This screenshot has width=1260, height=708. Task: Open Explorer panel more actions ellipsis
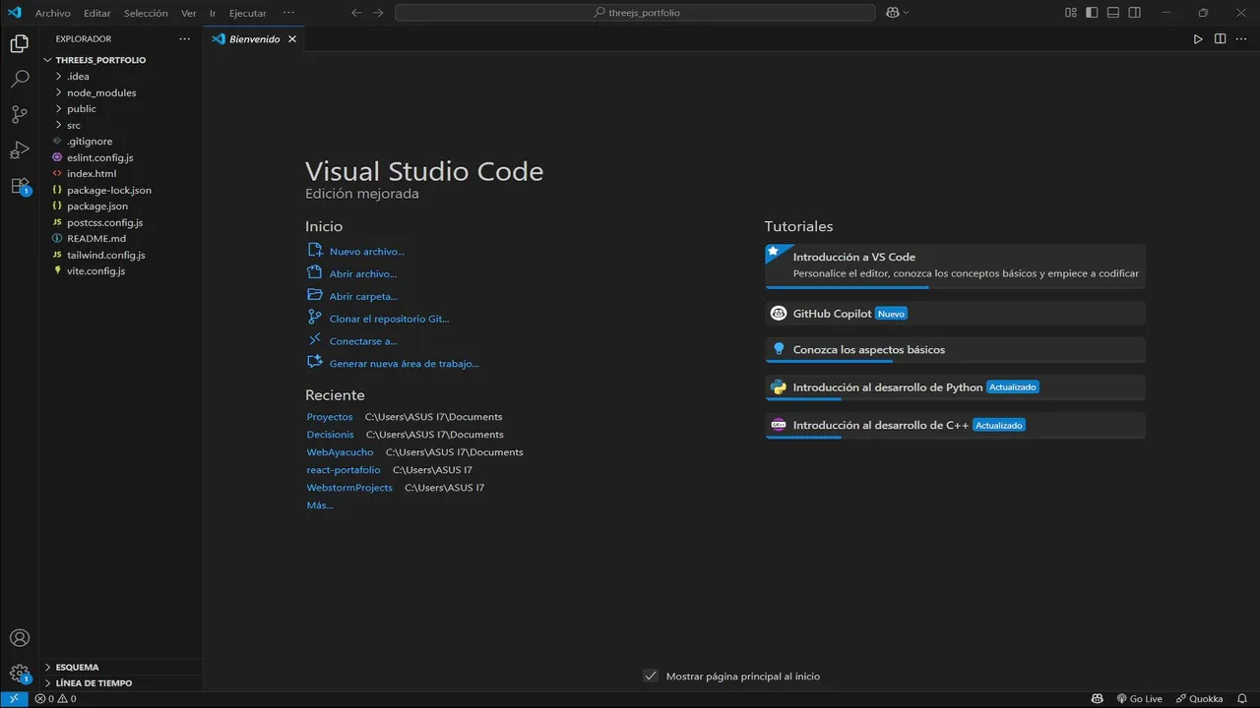(184, 39)
